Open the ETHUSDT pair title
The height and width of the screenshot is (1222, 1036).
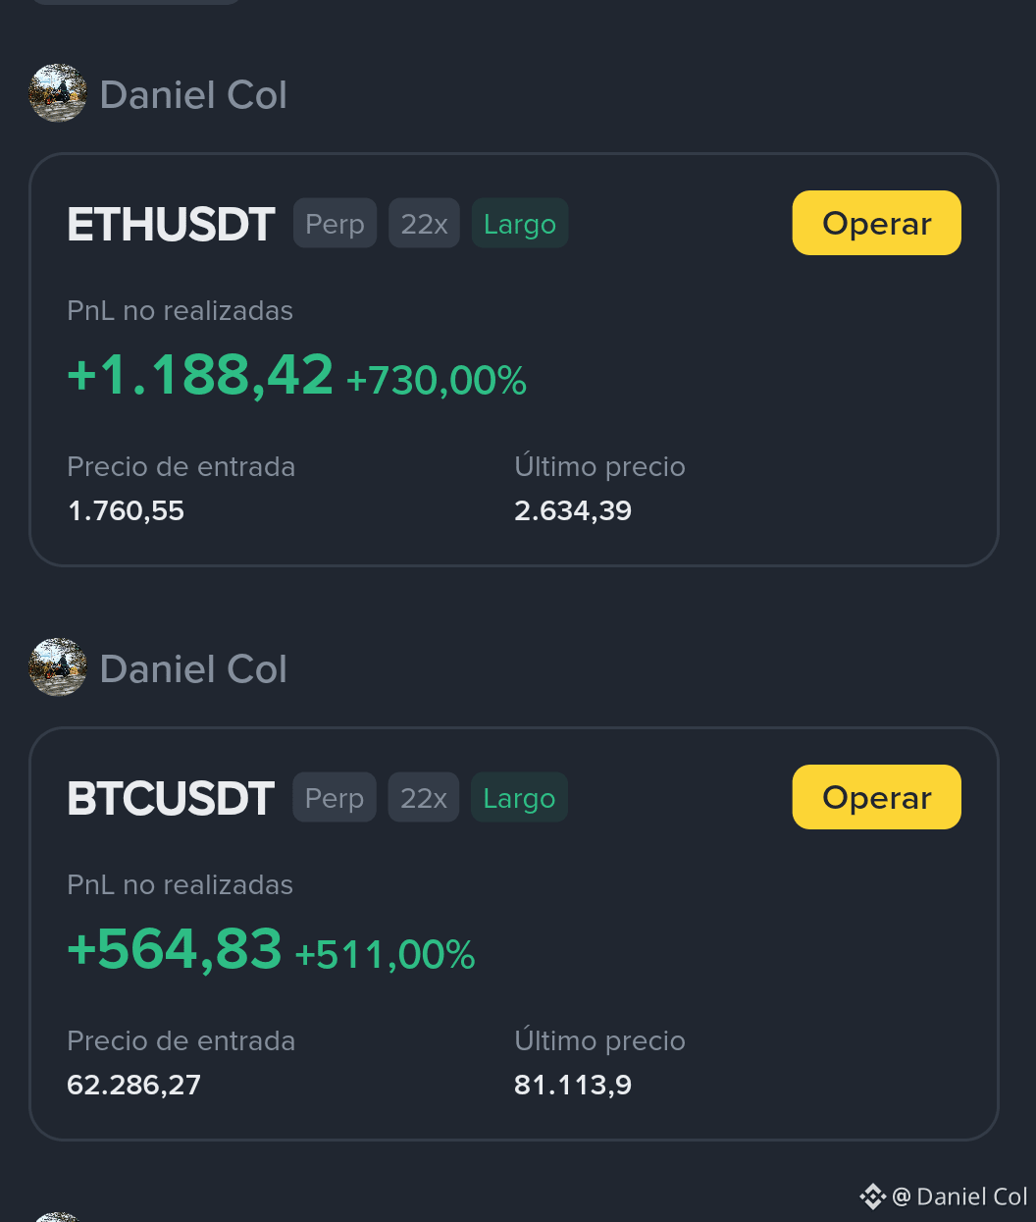(x=171, y=225)
